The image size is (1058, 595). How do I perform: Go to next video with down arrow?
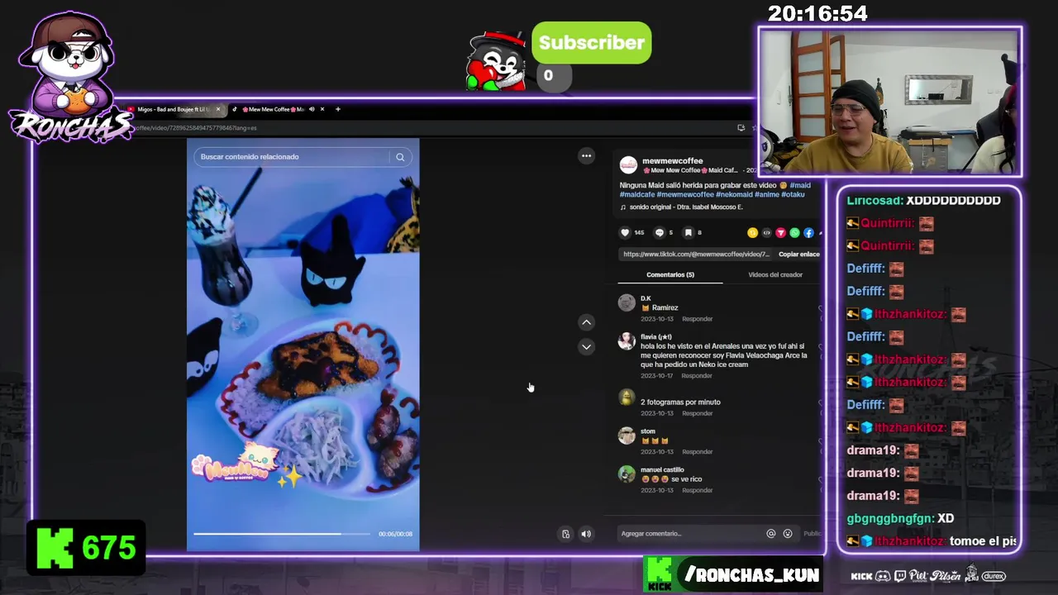click(x=586, y=347)
